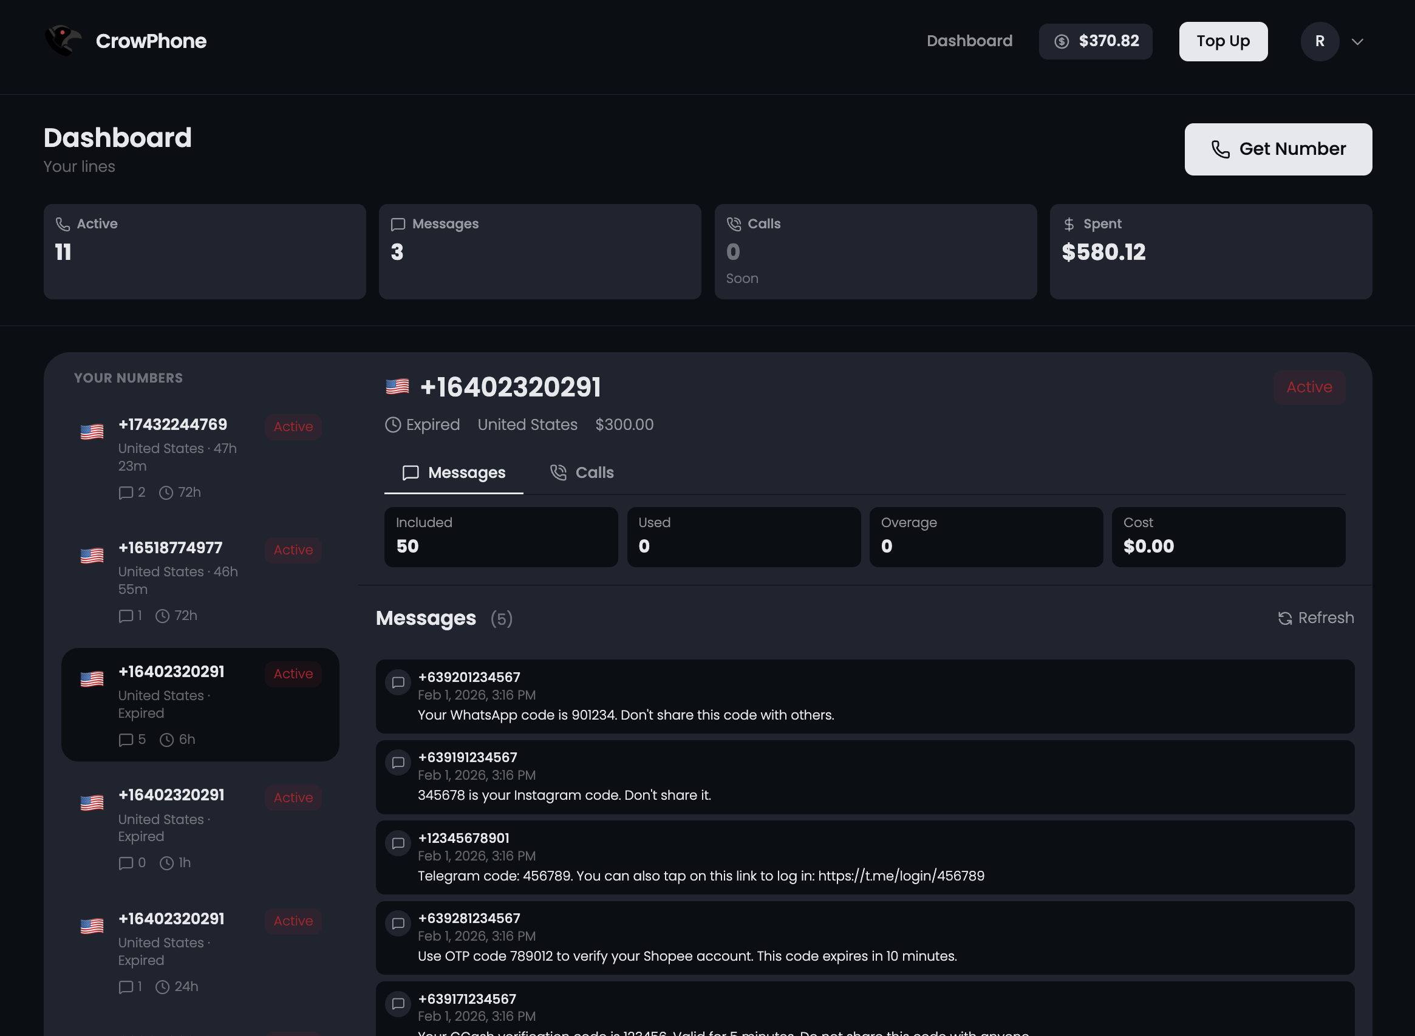Image resolution: width=1415 pixels, height=1036 pixels.
Task: Click the clock icon next to Expired status
Action: pos(392,424)
